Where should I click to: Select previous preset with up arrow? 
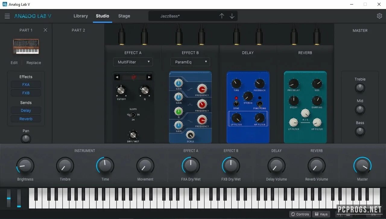coord(222,16)
